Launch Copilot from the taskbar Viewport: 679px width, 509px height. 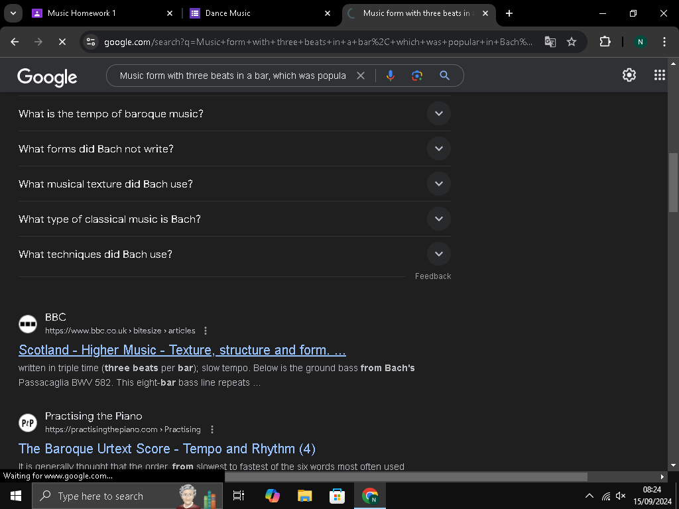[x=273, y=496]
